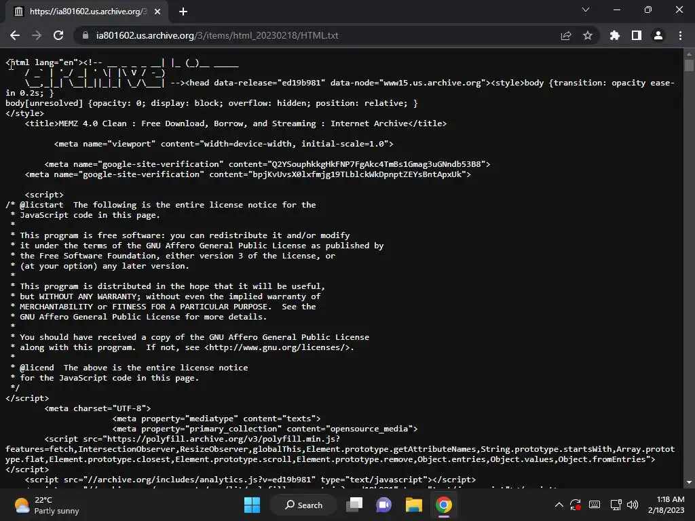This screenshot has width=695, height=521.
Task: Open the Chrome three-dot menu
Action: [680, 35]
